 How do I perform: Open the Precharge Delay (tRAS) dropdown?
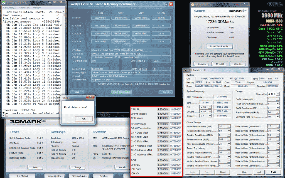(x=273, y=112)
